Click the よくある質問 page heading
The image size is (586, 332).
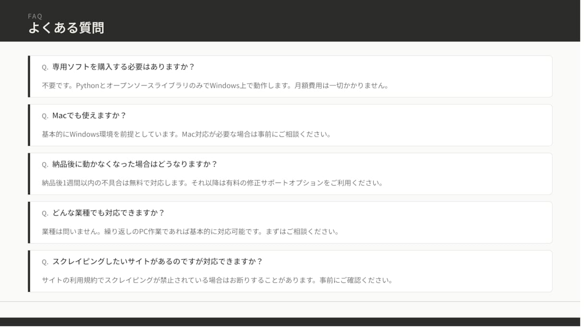pyautogui.click(x=66, y=28)
